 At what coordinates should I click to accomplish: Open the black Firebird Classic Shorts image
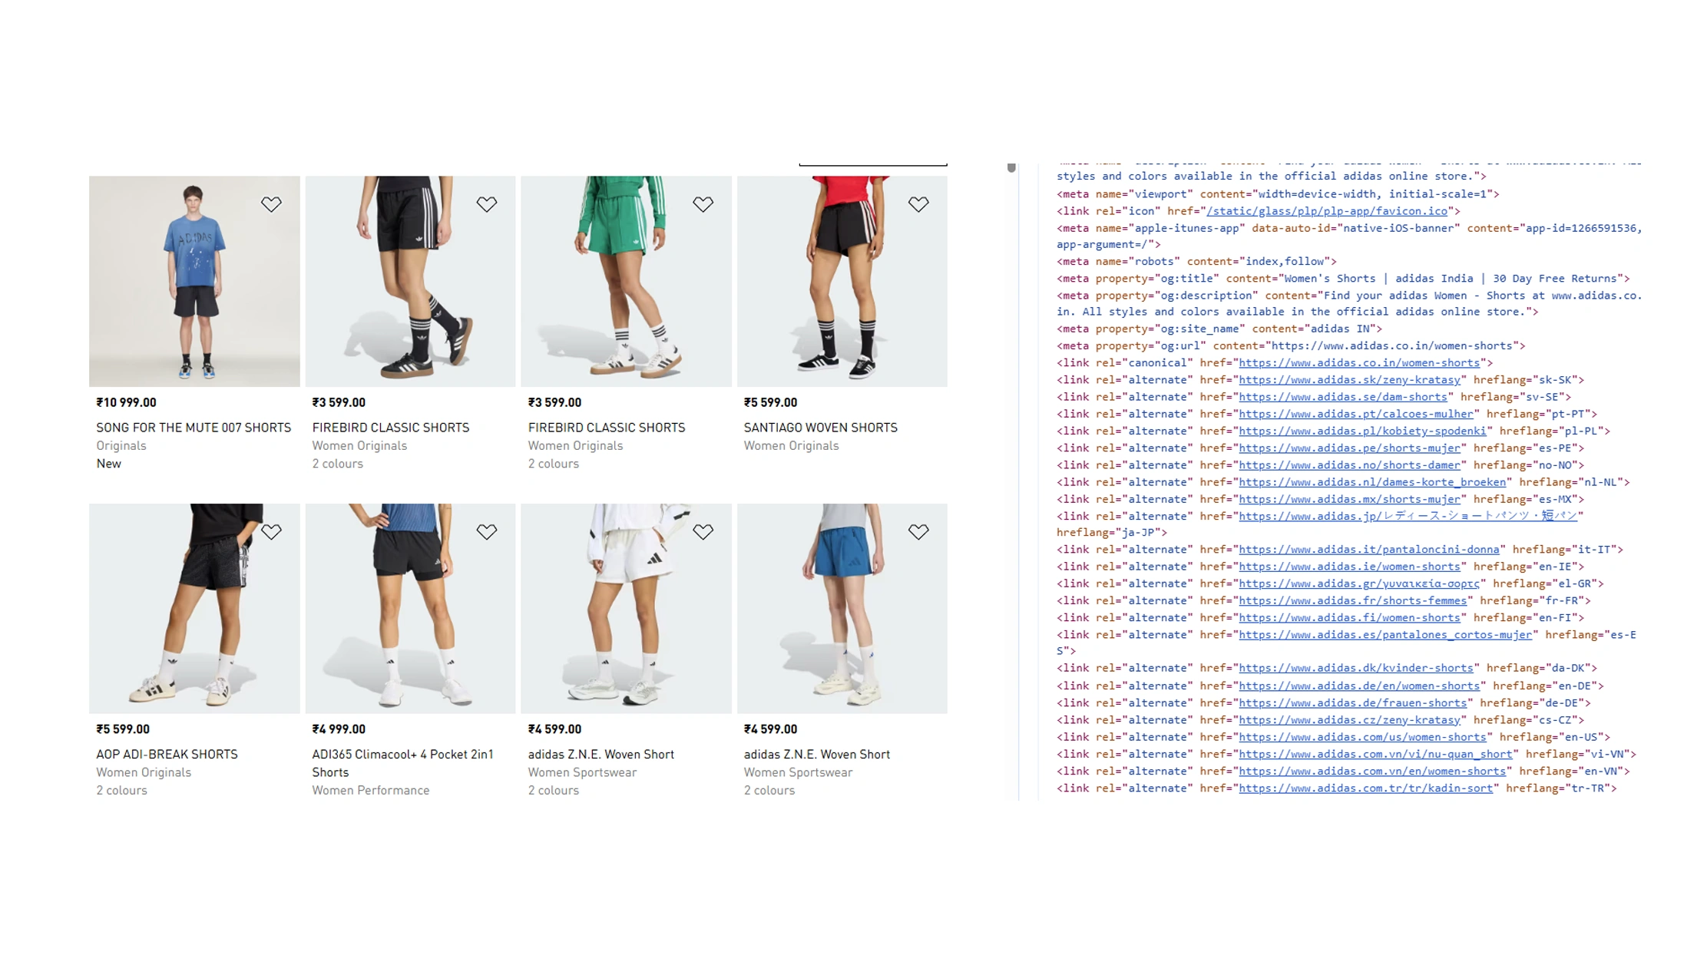(x=410, y=281)
